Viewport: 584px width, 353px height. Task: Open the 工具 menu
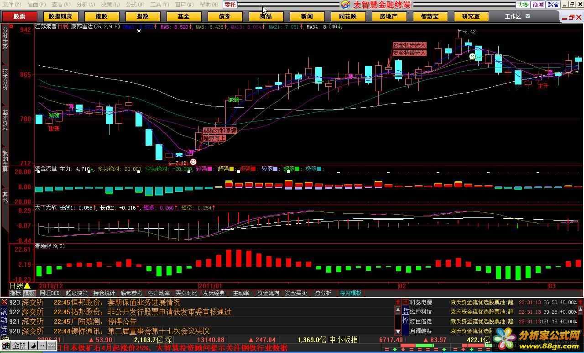tap(160, 5)
